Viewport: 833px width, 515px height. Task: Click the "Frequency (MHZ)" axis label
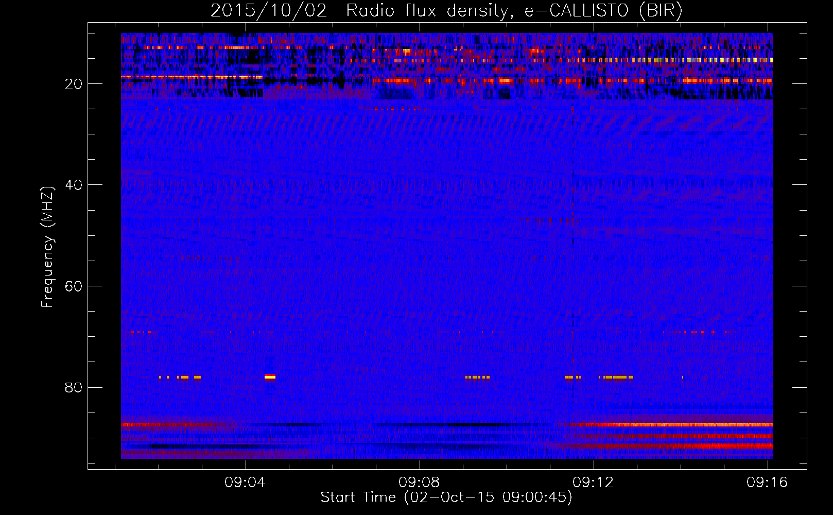pyautogui.click(x=47, y=247)
